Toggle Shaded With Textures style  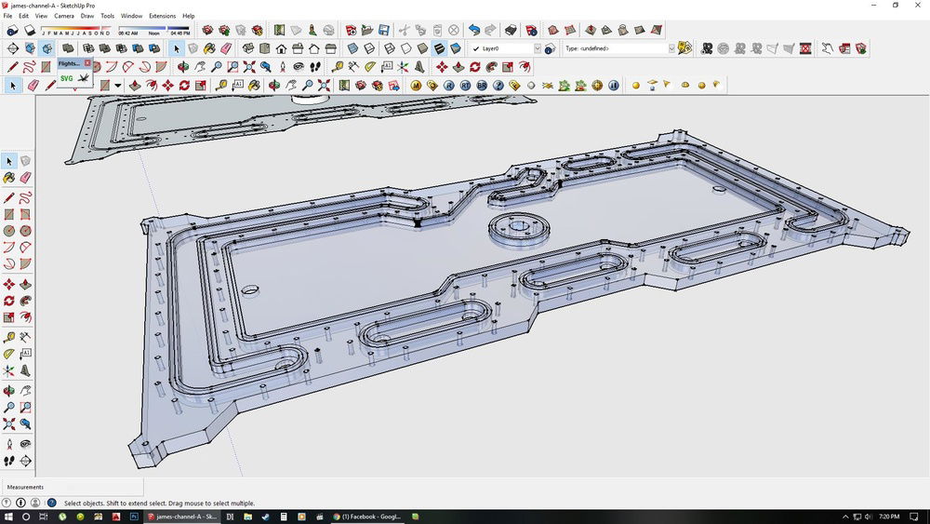pyautogui.click(x=439, y=48)
